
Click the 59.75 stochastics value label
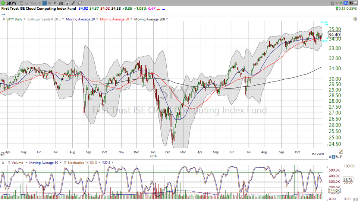point(348,179)
